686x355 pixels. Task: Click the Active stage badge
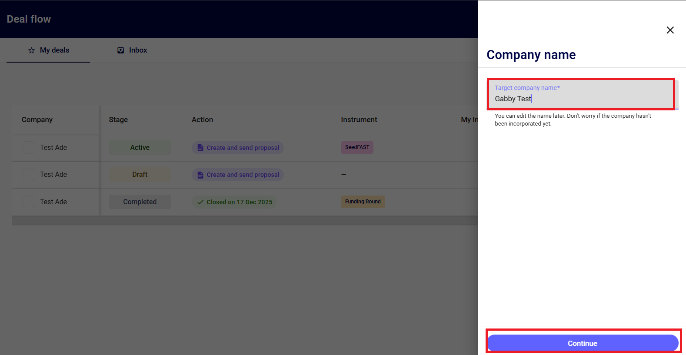(x=140, y=148)
